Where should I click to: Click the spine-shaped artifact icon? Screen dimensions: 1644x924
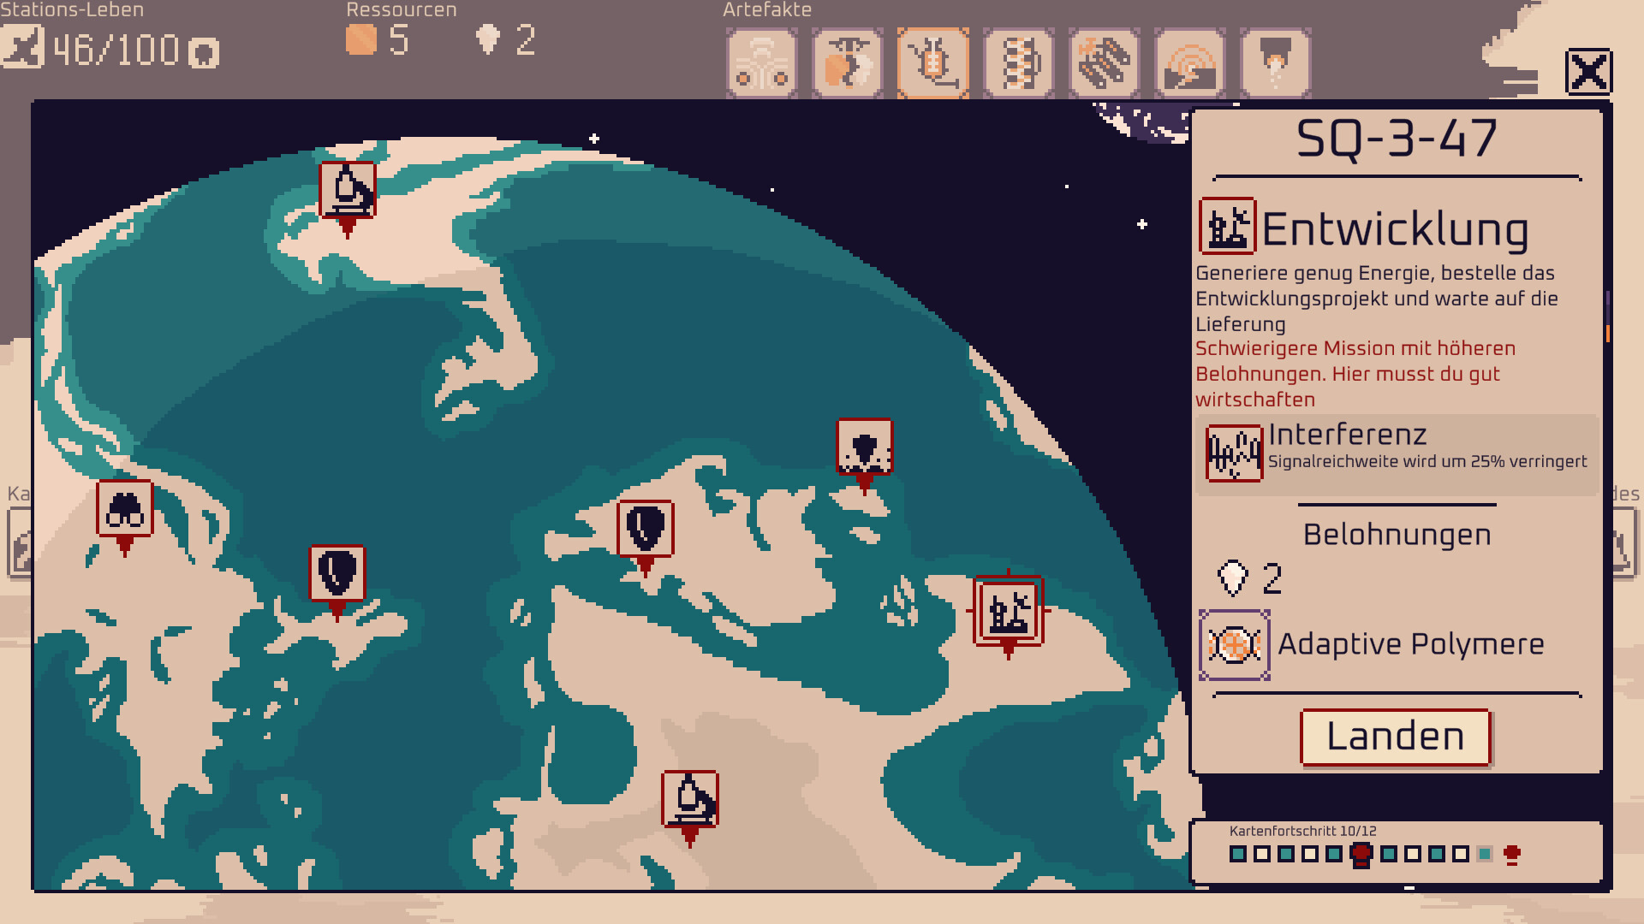point(1018,63)
